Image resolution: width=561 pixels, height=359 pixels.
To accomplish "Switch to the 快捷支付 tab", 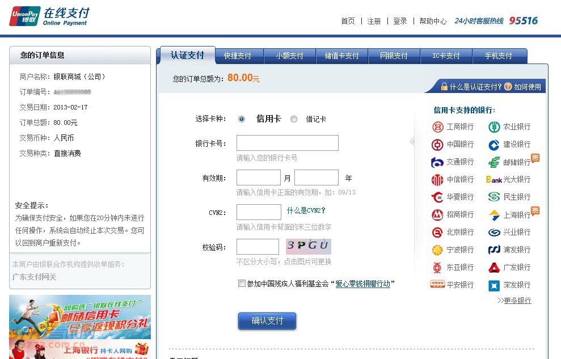I will click(x=237, y=56).
